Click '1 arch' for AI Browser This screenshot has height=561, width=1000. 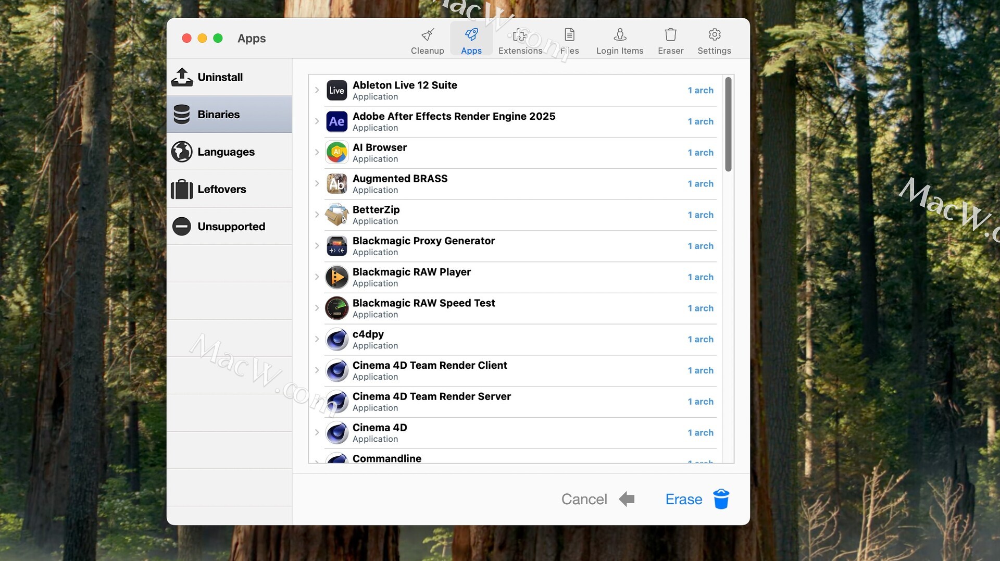[701, 153]
